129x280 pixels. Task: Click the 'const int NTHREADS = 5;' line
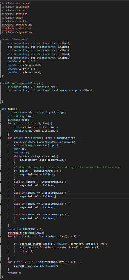tap(25, 229)
